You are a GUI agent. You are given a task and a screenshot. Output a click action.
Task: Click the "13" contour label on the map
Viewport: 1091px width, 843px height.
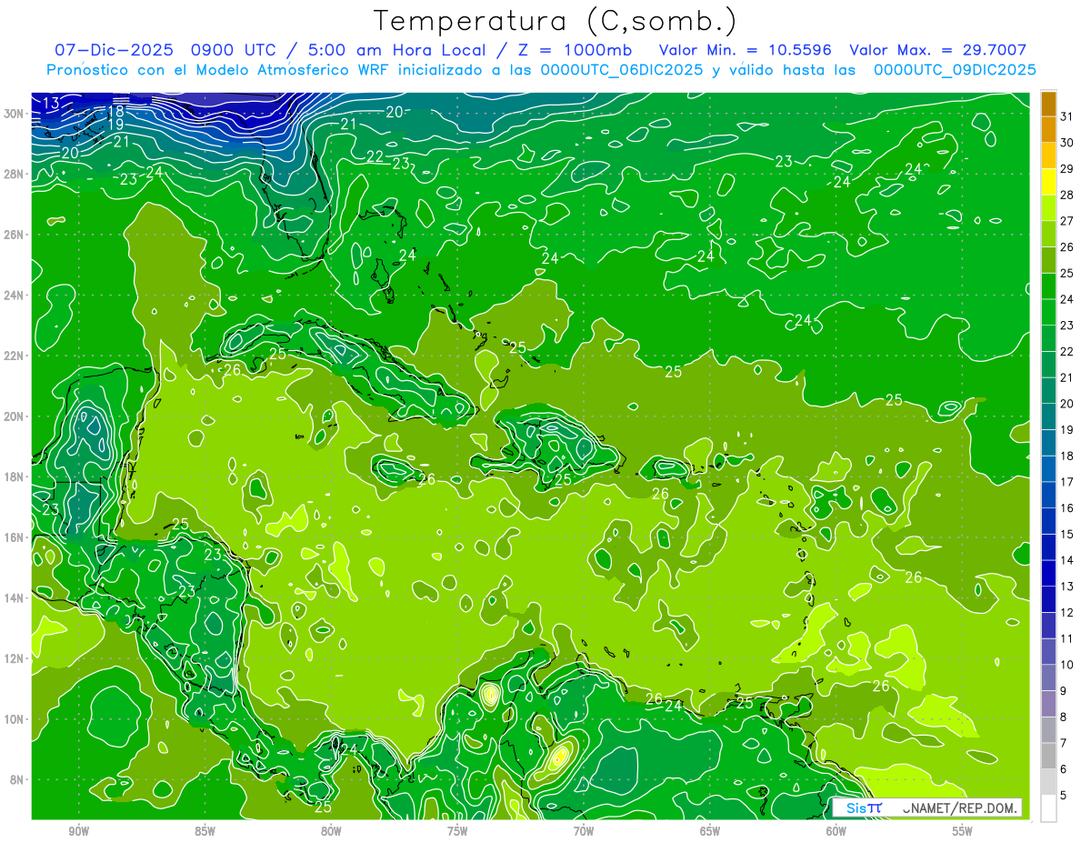[51, 103]
